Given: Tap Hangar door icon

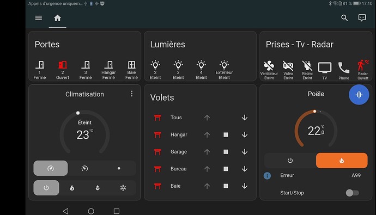Looking at the screenshot, I should 108,65.
